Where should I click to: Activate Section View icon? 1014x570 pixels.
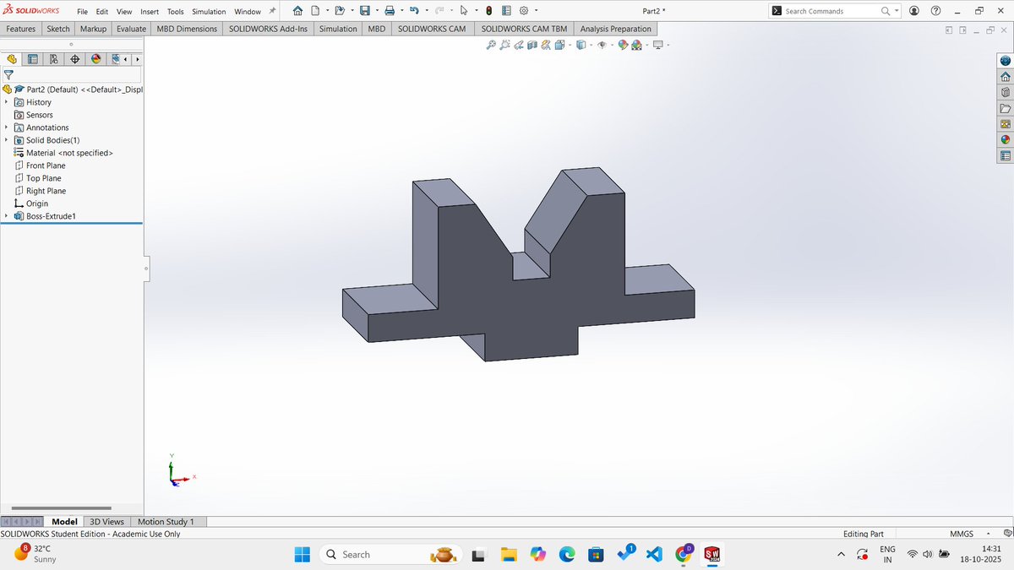pyautogui.click(x=532, y=45)
